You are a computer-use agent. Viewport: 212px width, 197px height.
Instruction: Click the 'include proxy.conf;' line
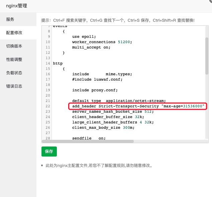(95, 90)
